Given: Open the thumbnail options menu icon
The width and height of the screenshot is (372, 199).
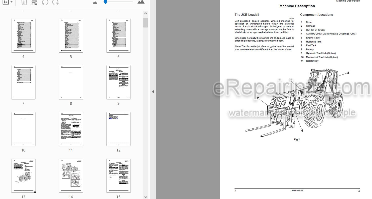Looking at the screenshot, I should tap(6, 2).
